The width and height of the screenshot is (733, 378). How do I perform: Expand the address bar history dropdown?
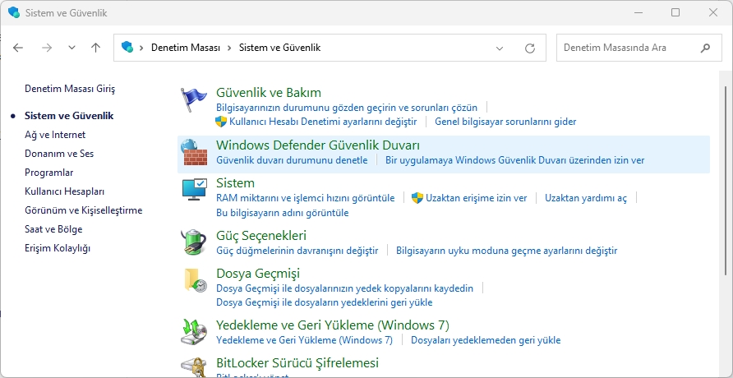500,48
